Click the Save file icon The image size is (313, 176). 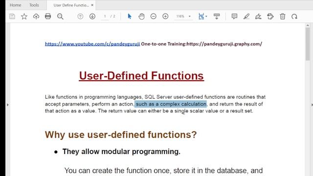tap(12, 16)
